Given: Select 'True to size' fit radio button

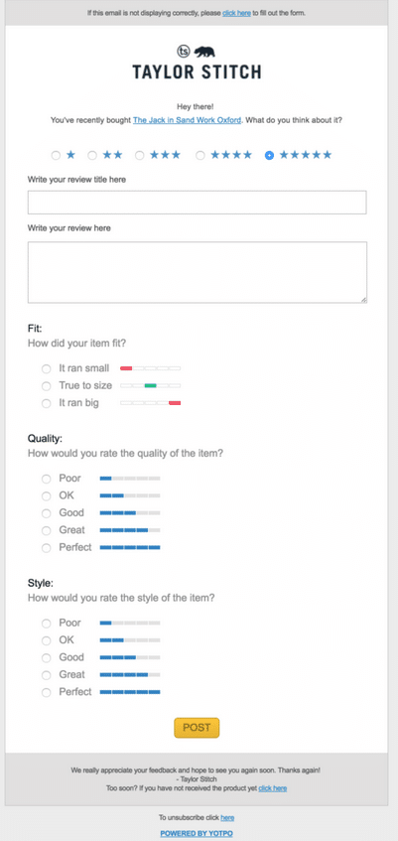Looking at the screenshot, I should 47,386.
